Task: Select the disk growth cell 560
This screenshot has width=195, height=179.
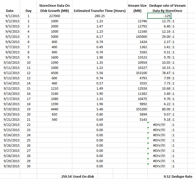Action: click(55, 119)
